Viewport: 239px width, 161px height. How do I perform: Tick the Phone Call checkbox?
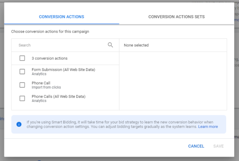tap(22, 85)
